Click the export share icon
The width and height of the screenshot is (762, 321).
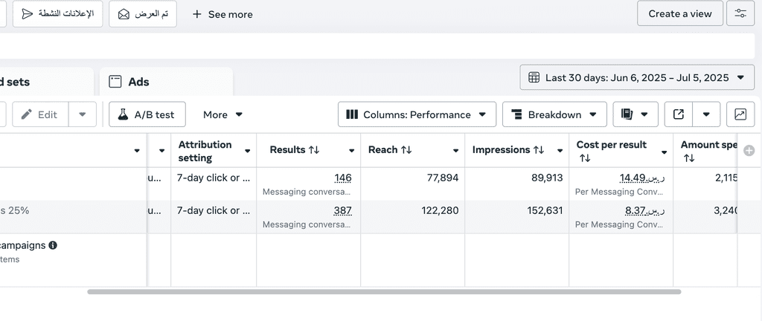[x=679, y=114]
